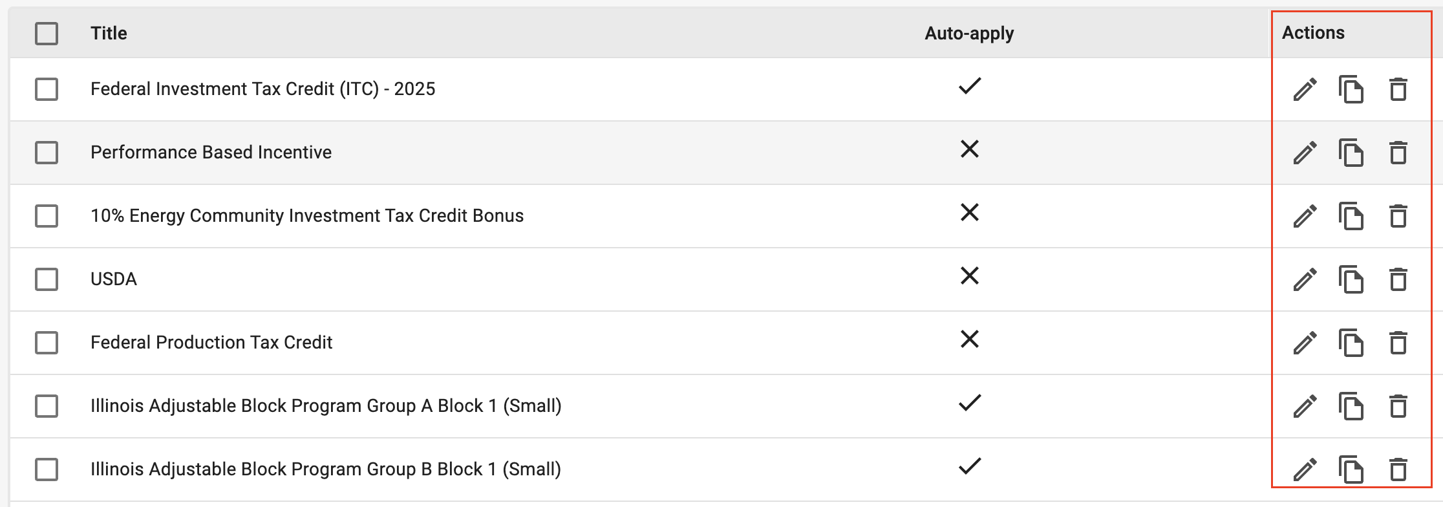Edit the 10% Energy Community Investment Tax Credit Bonus
This screenshot has height=507, width=1443.
(1305, 216)
